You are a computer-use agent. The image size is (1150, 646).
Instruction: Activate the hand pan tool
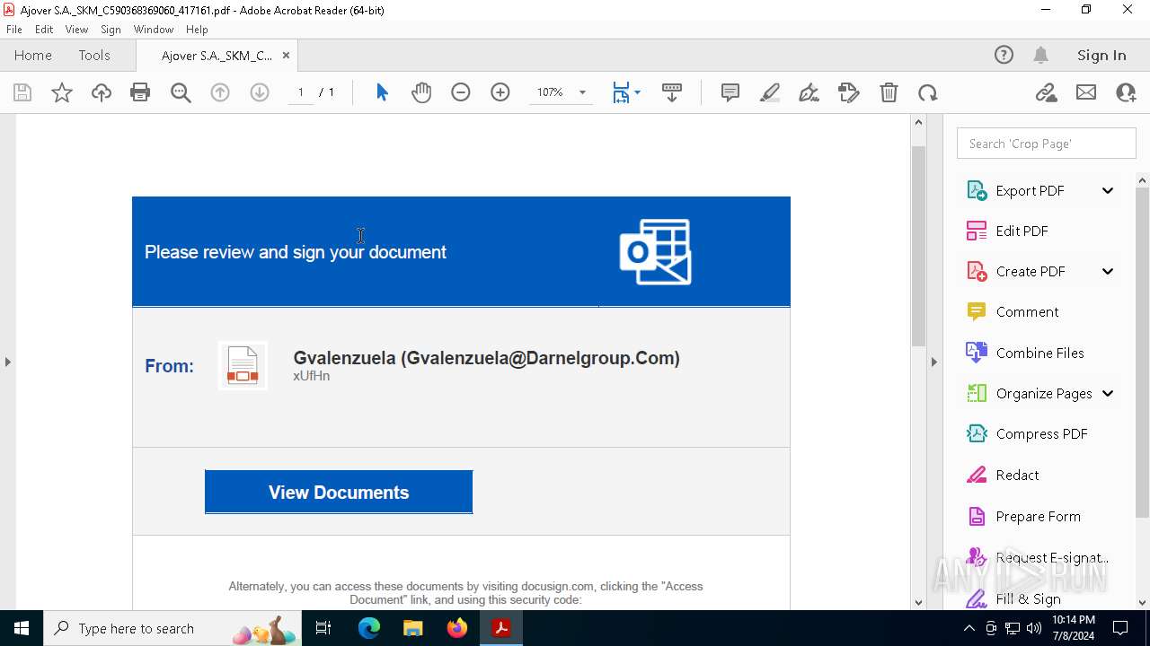pyautogui.click(x=421, y=92)
